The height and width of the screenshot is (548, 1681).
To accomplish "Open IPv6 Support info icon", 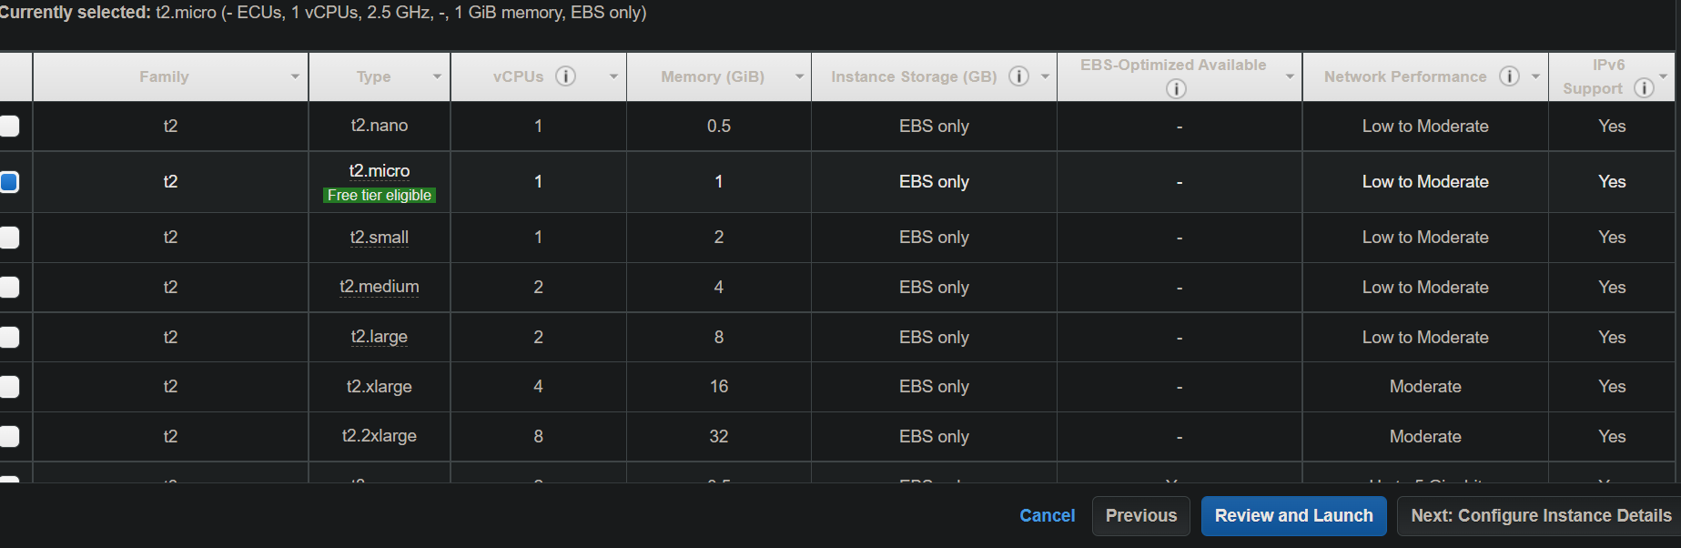I will tap(1644, 88).
